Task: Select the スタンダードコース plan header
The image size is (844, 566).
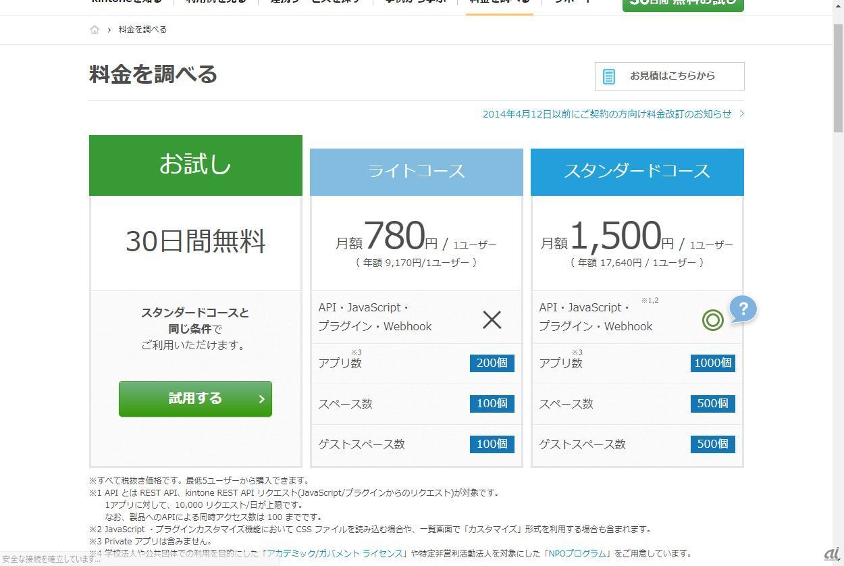Action: click(x=637, y=172)
